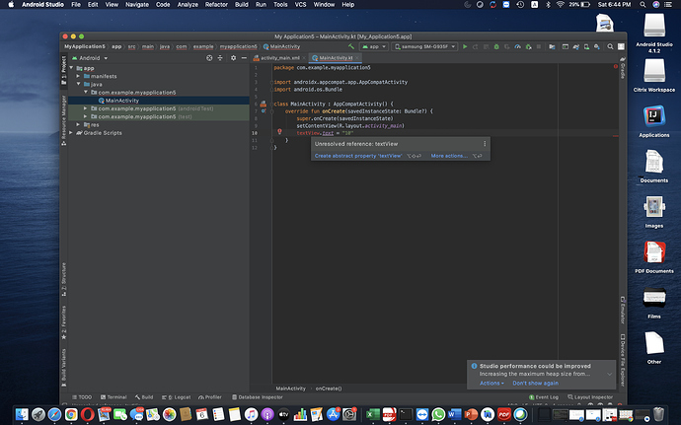
Task: Open the SDK Manager icon in the toolbar
Action: (x=597, y=46)
